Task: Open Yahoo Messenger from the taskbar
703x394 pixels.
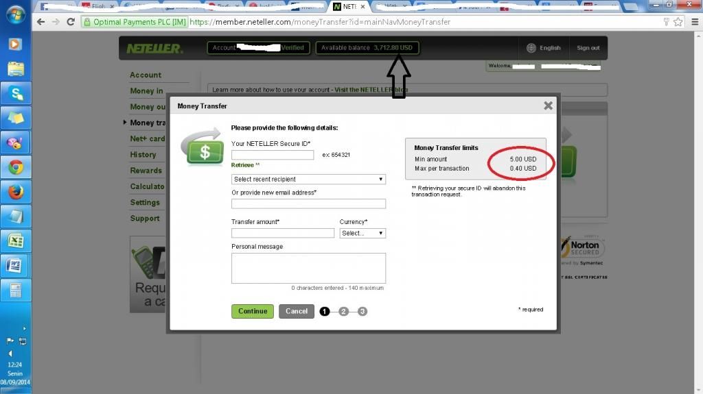Action: tap(16, 143)
